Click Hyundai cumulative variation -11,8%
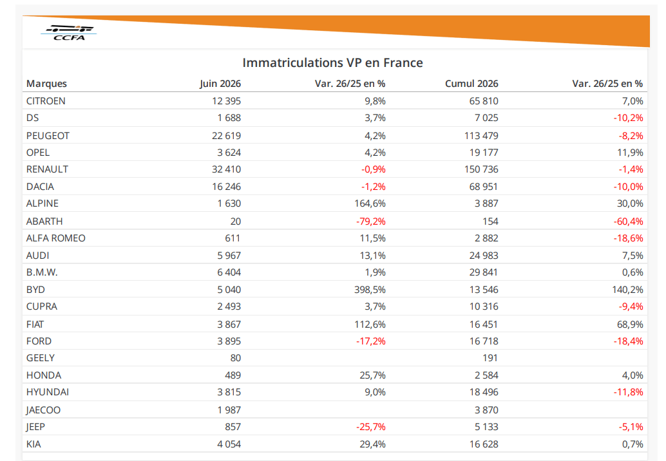The width and height of the screenshot is (666, 461). 628,392
